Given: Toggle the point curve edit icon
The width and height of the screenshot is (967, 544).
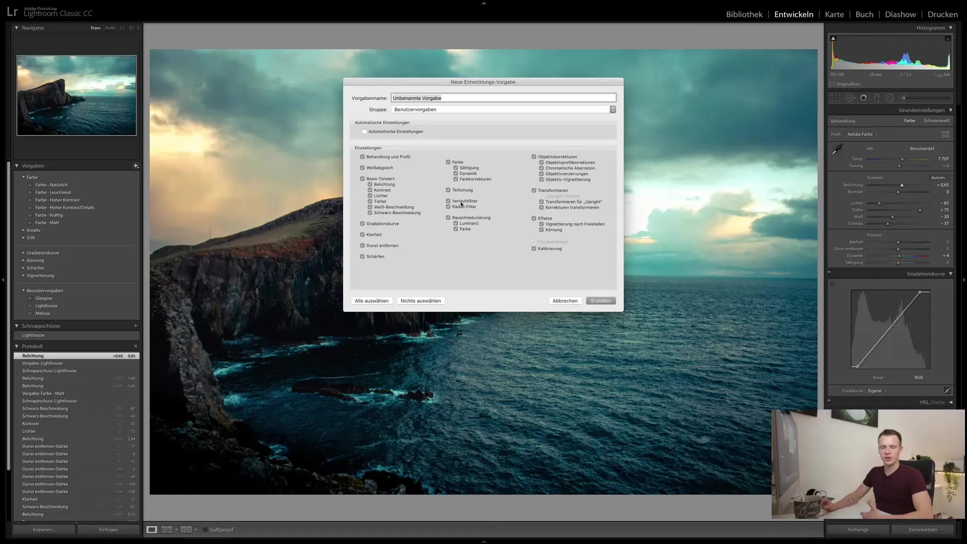Looking at the screenshot, I should tap(947, 390).
